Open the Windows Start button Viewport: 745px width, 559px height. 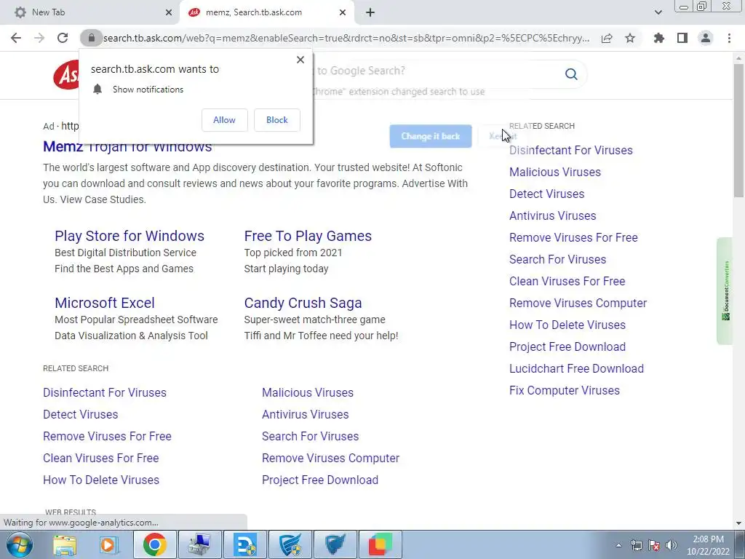tap(20, 544)
